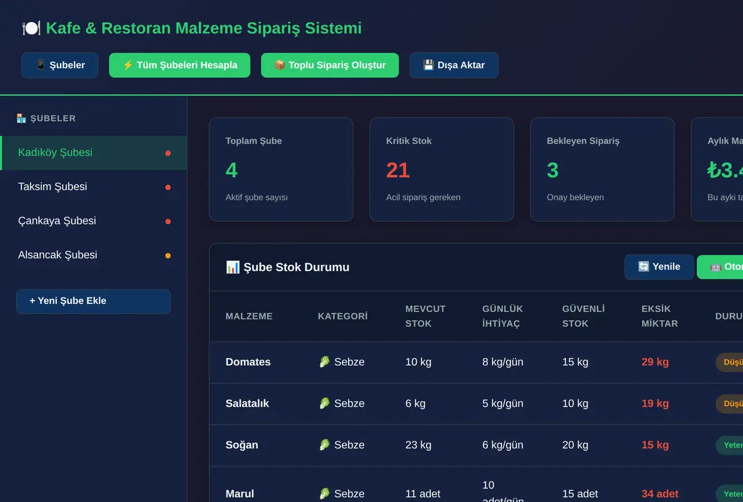Click Salatalık daily need 5 kg/gün
Screen dimensions: 743x502
tap(503, 404)
